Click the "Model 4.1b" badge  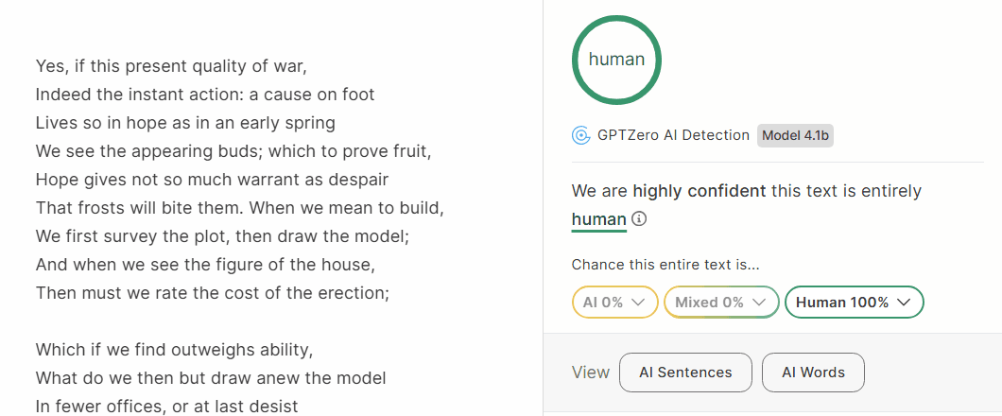coord(795,135)
